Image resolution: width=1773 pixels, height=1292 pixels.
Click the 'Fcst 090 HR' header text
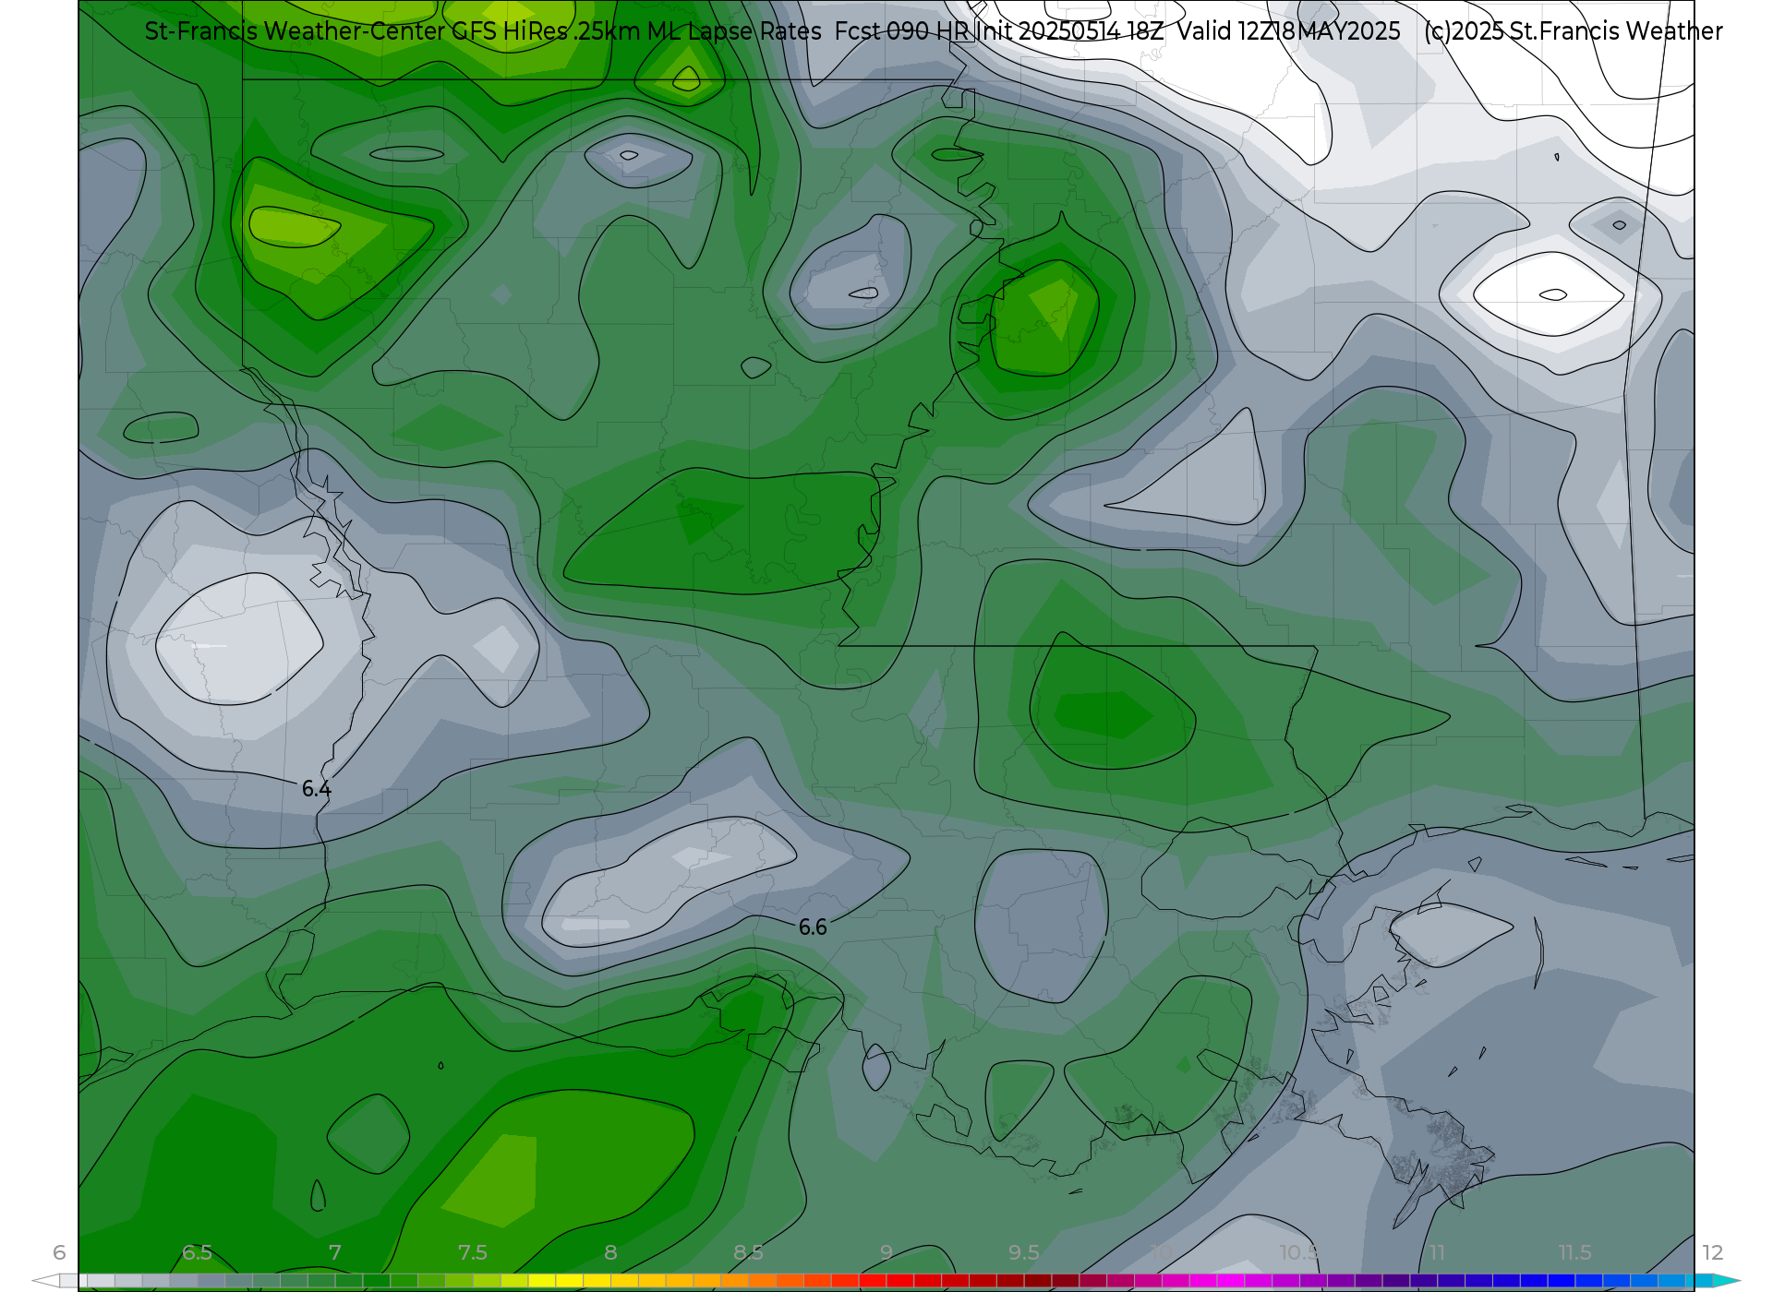902,31
